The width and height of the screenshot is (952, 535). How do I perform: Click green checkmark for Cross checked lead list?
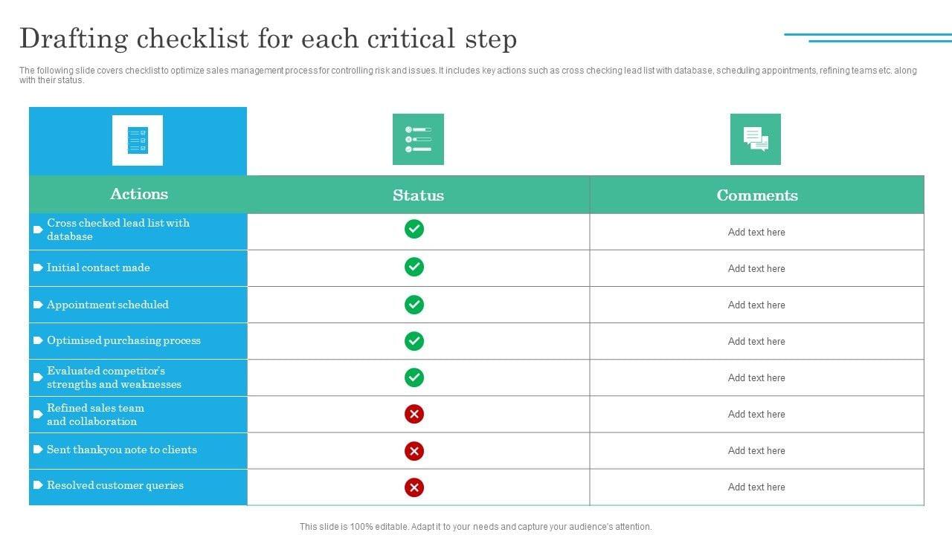pos(414,229)
